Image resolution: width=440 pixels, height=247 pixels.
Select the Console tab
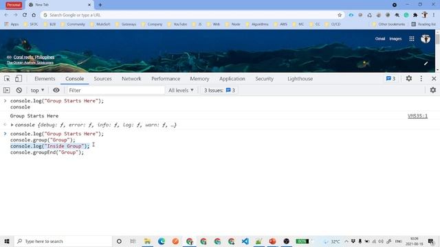click(x=75, y=79)
